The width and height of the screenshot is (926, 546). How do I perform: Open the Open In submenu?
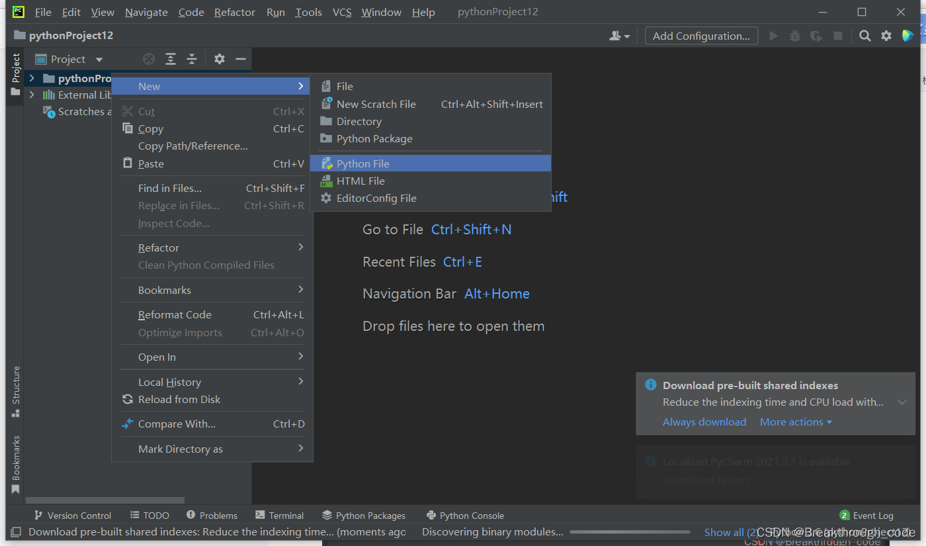point(212,357)
